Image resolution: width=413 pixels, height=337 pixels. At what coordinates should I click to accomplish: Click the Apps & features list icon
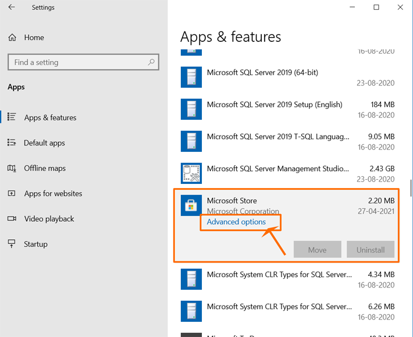(x=12, y=116)
